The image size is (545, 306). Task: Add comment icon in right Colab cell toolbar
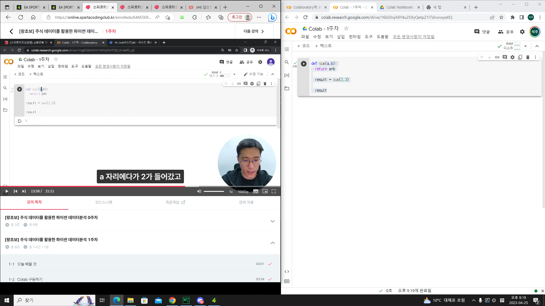click(505, 57)
